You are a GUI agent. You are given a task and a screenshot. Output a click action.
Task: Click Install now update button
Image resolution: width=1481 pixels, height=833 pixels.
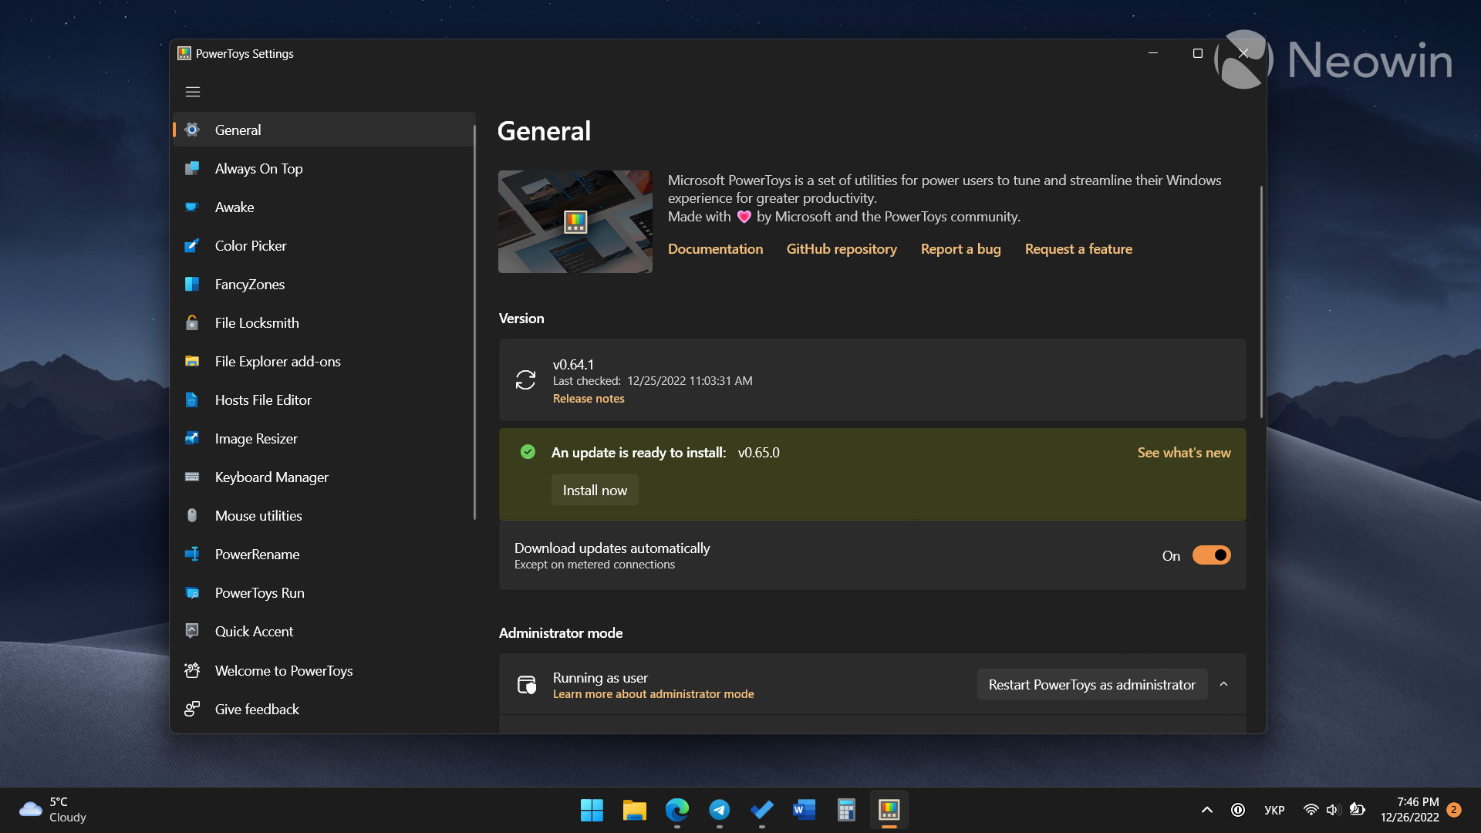[x=595, y=489]
